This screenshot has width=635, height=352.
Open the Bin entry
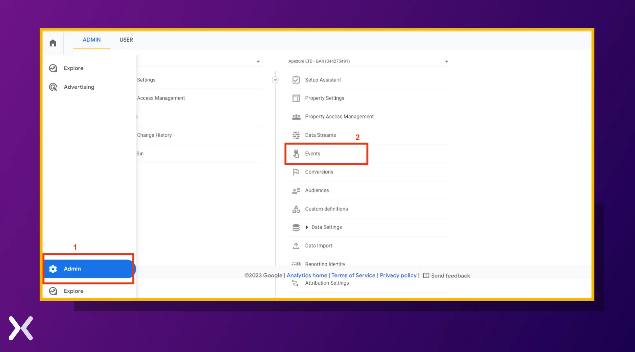(140, 154)
